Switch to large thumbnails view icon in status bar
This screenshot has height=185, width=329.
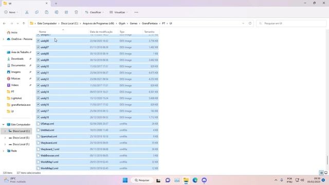(326, 173)
